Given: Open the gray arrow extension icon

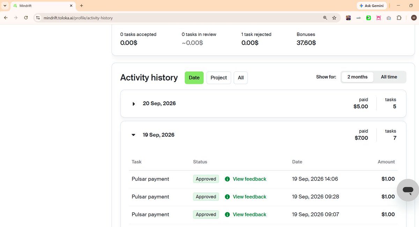Looking at the screenshot, I should [358, 18].
